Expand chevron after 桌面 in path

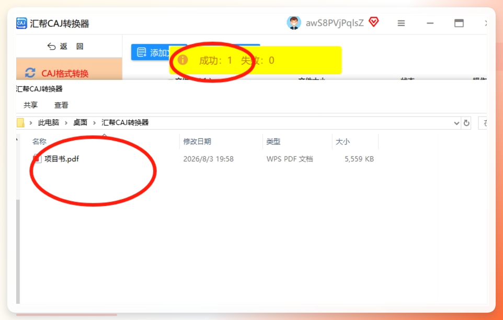click(94, 123)
